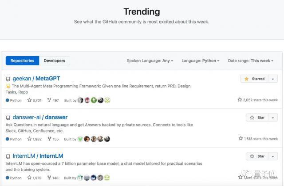The height and width of the screenshot is (186, 284).
Task: Click repository icon beside geekan / MetaGPT
Action: [8, 79]
